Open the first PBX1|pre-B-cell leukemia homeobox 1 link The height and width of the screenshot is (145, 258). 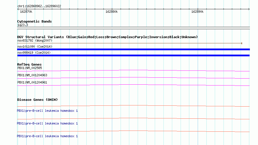click(47, 111)
